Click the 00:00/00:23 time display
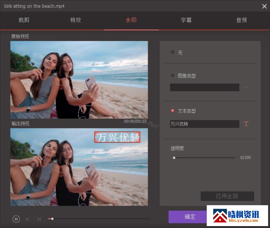 [x=135, y=121]
